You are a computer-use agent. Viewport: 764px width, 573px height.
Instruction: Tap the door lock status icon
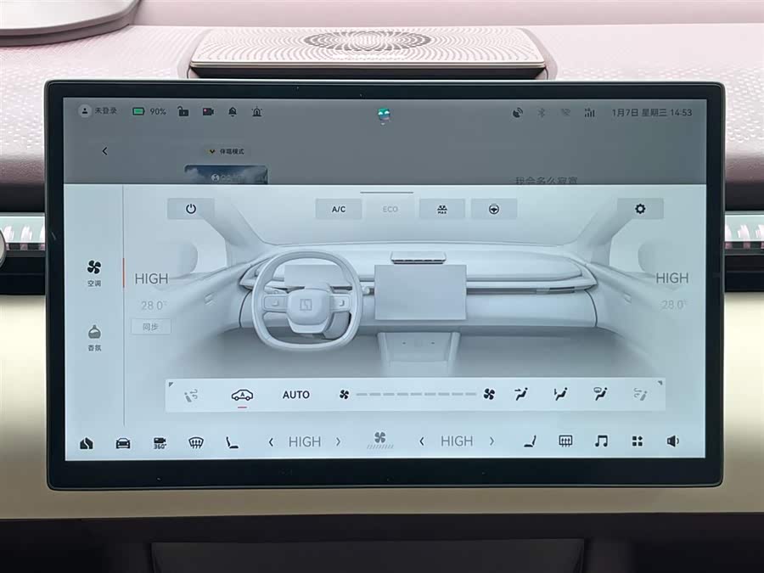pos(183,111)
